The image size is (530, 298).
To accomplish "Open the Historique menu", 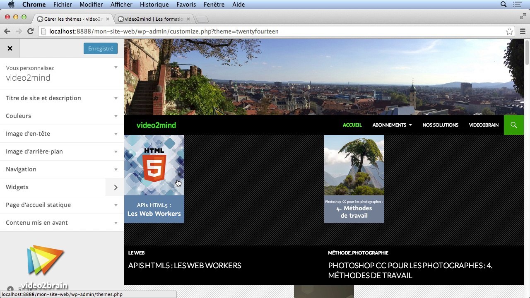I will (x=154, y=5).
